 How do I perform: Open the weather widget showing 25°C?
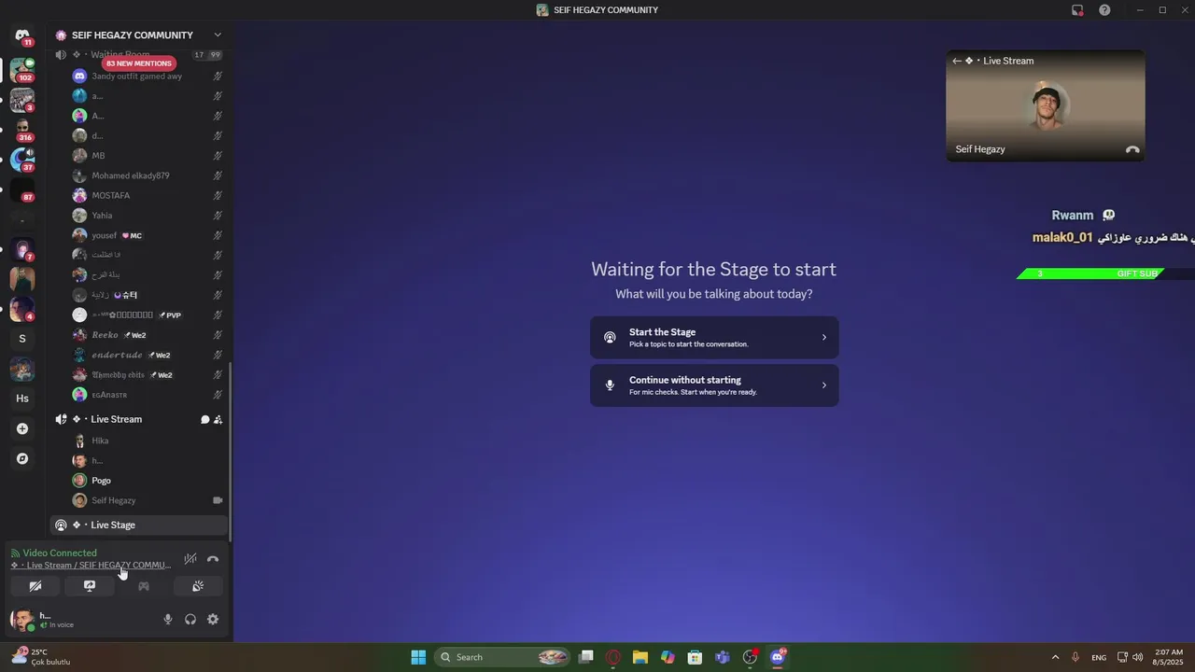click(41, 657)
